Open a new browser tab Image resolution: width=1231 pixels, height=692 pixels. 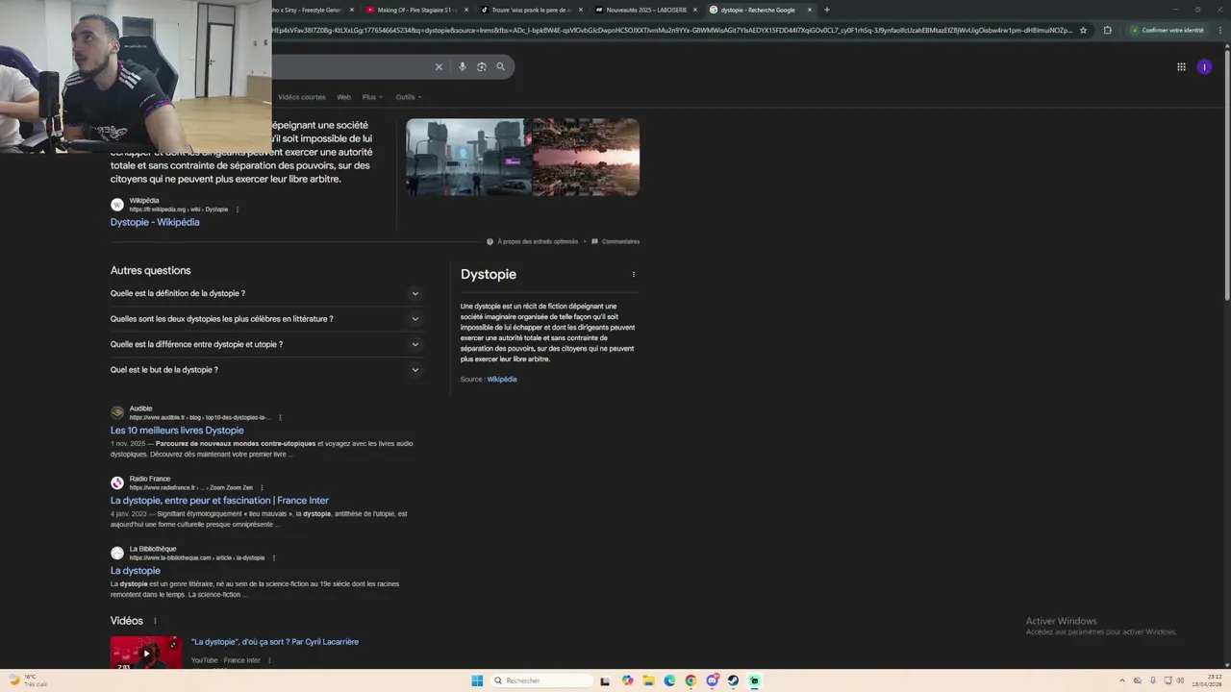(826, 10)
